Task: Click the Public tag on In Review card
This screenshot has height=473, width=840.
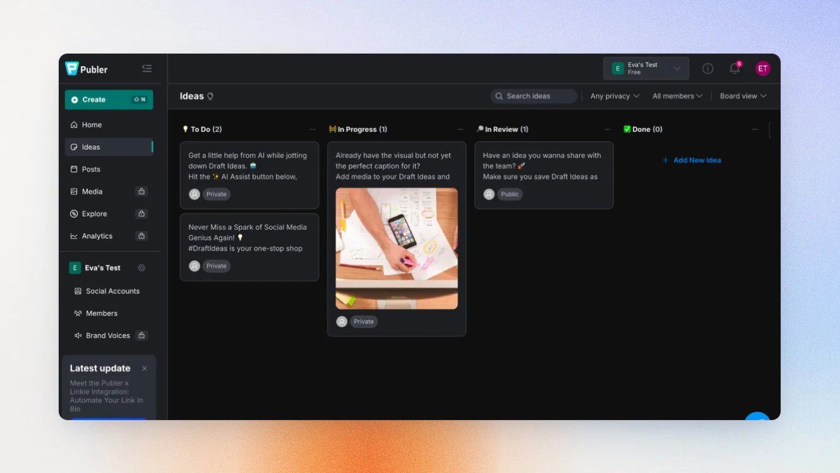Action: point(510,194)
